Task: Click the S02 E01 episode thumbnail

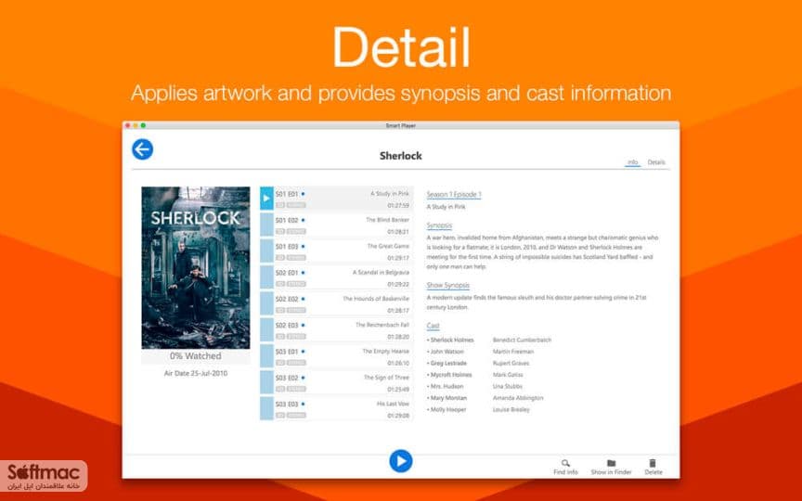Action: click(x=266, y=277)
